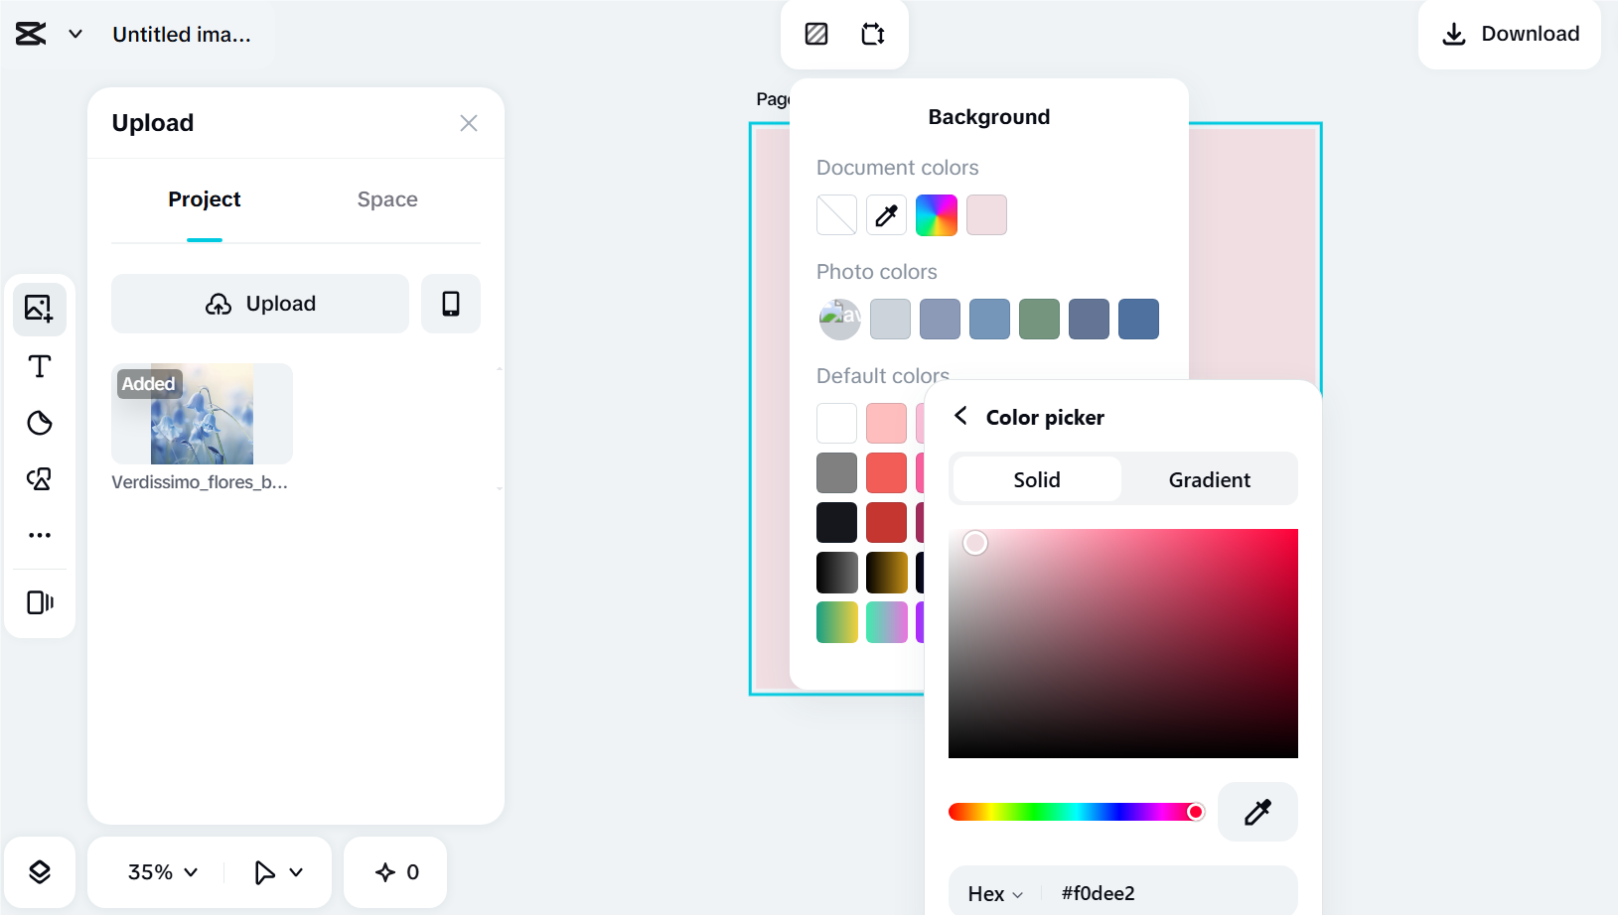Select the black-to-gray gradient swatch

pyautogui.click(x=836, y=573)
